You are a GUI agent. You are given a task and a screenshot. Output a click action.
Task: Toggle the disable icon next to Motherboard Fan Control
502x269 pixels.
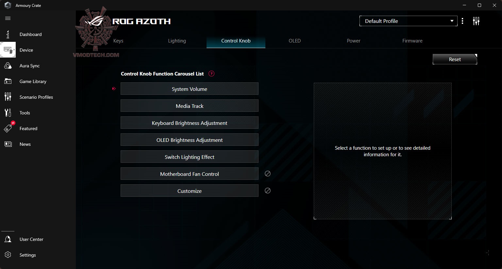[x=268, y=174]
